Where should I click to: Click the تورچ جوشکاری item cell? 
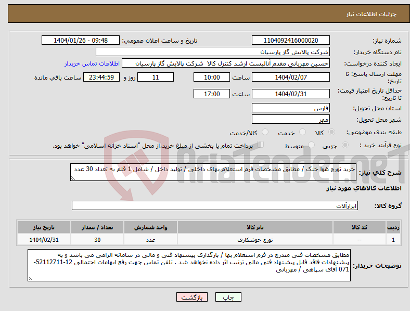click(x=255, y=240)
